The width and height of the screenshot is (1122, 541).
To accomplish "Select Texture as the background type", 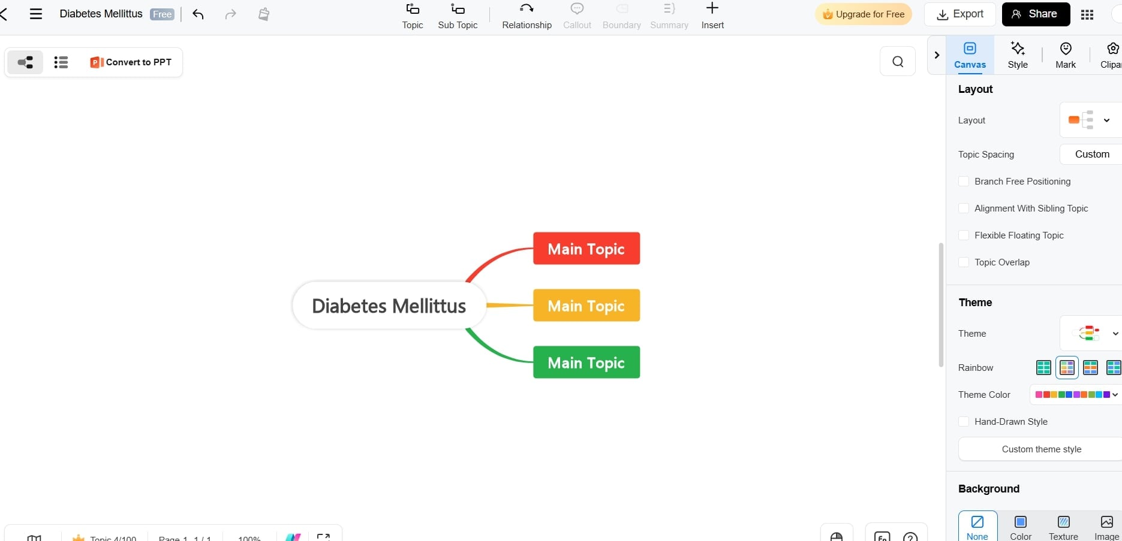I will tap(1063, 525).
